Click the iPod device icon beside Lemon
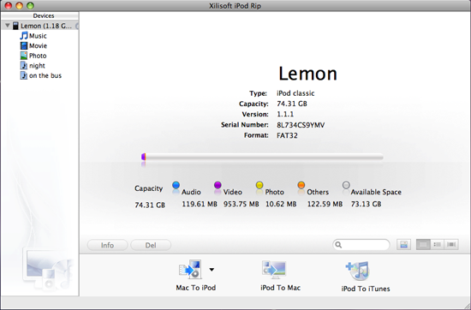471x310 pixels. coord(15,26)
